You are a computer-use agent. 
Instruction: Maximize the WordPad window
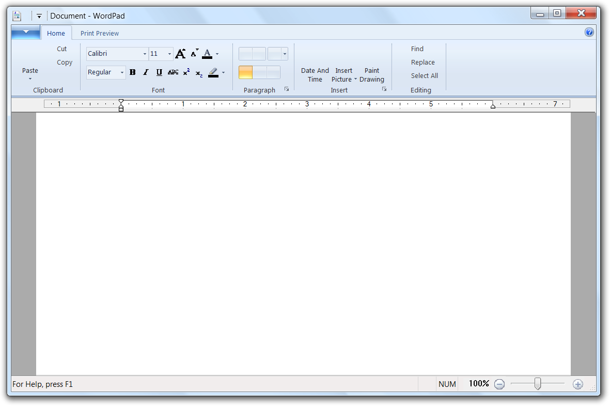click(557, 13)
